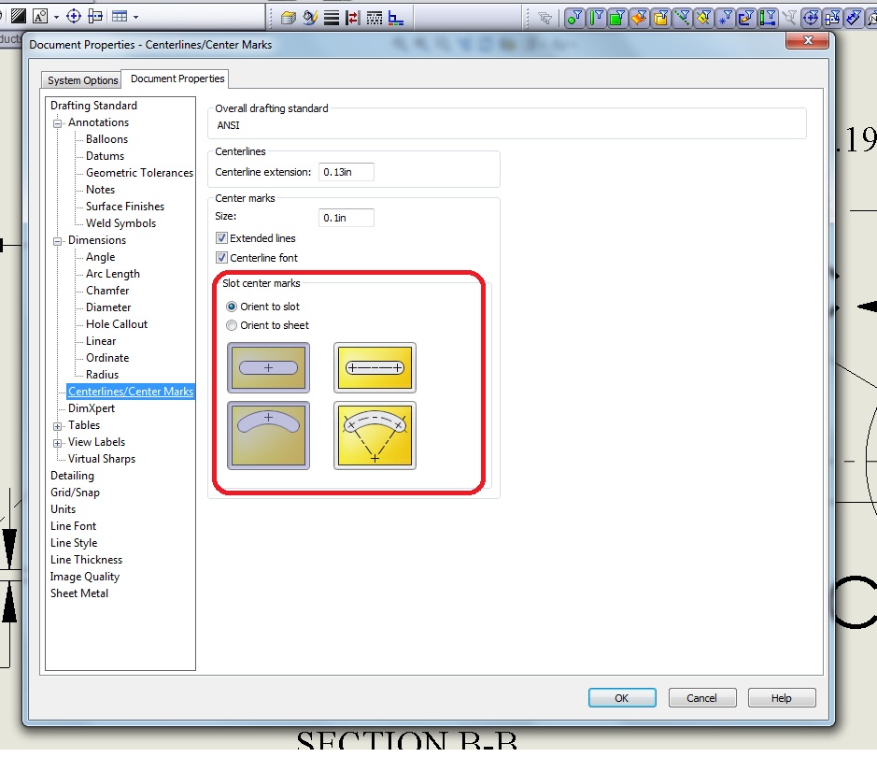Click the Help button
Image resolution: width=877 pixels, height=757 pixels.
(782, 698)
